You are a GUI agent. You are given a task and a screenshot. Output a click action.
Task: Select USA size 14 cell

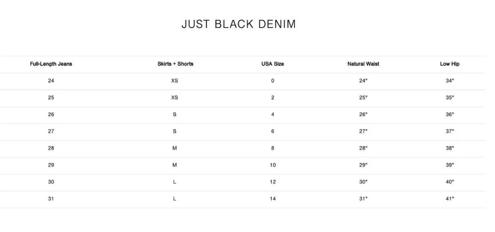coord(272,199)
